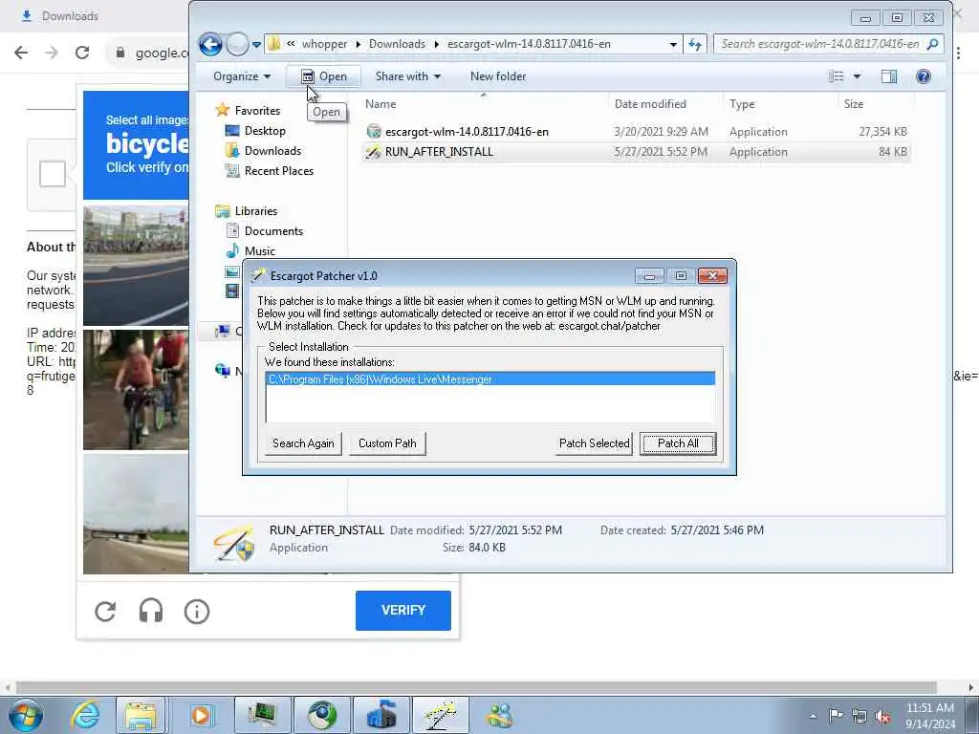Sort files by Date modified column
The image size is (979, 734).
pyautogui.click(x=650, y=104)
